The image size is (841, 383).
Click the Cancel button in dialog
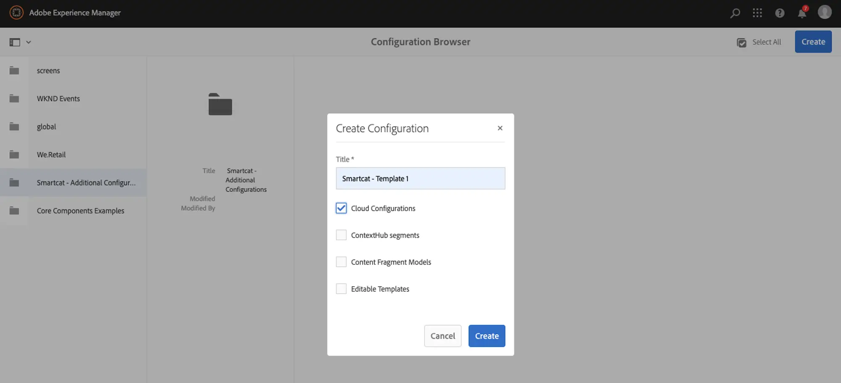click(x=442, y=336)
